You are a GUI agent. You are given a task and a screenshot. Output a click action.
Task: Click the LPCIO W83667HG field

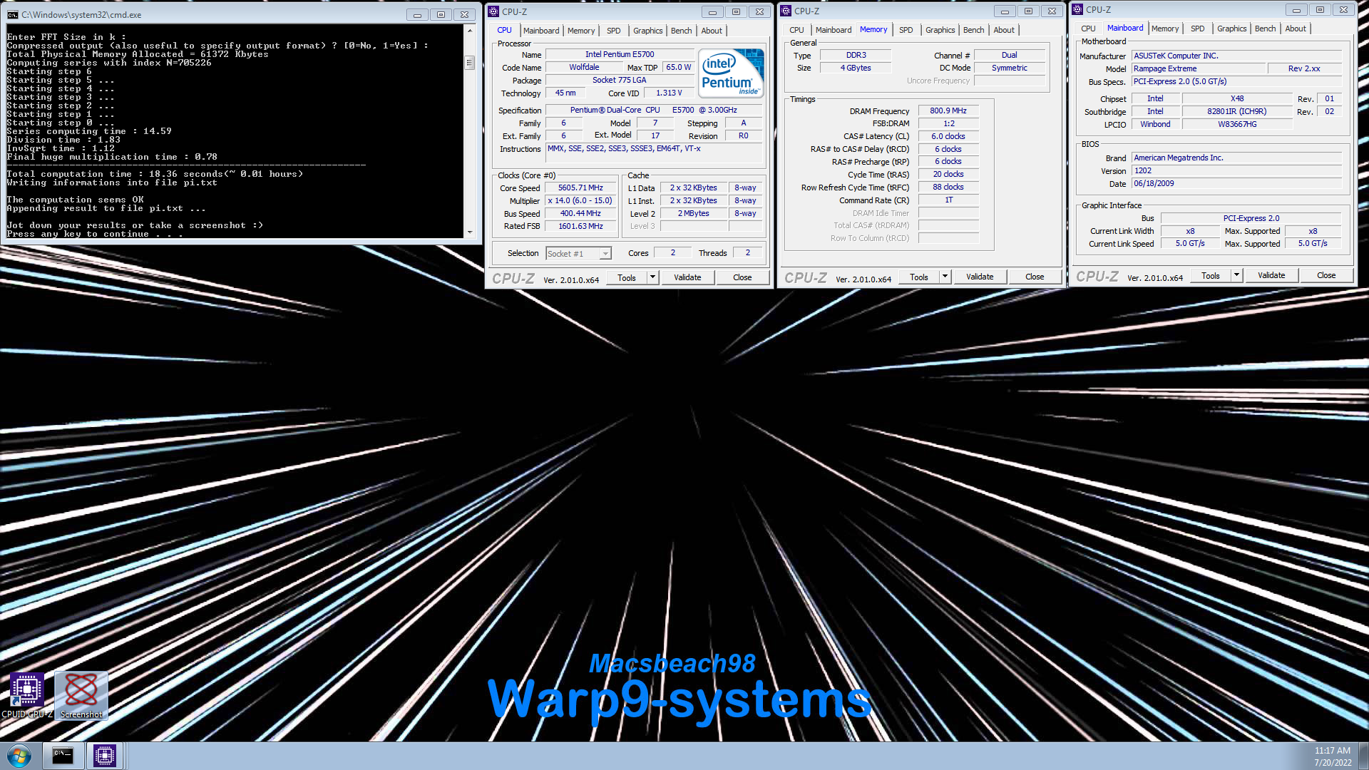pyautogui.click(x=1237, y=124)
